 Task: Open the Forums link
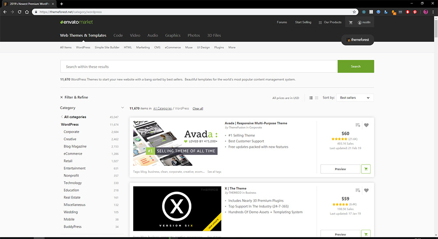(x=282, y=22)
